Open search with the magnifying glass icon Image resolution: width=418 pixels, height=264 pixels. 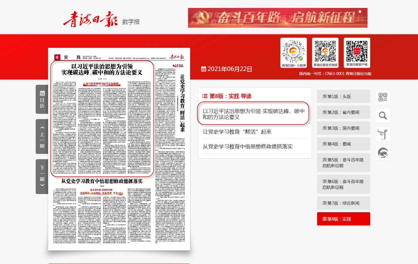(x=383, y=116)
